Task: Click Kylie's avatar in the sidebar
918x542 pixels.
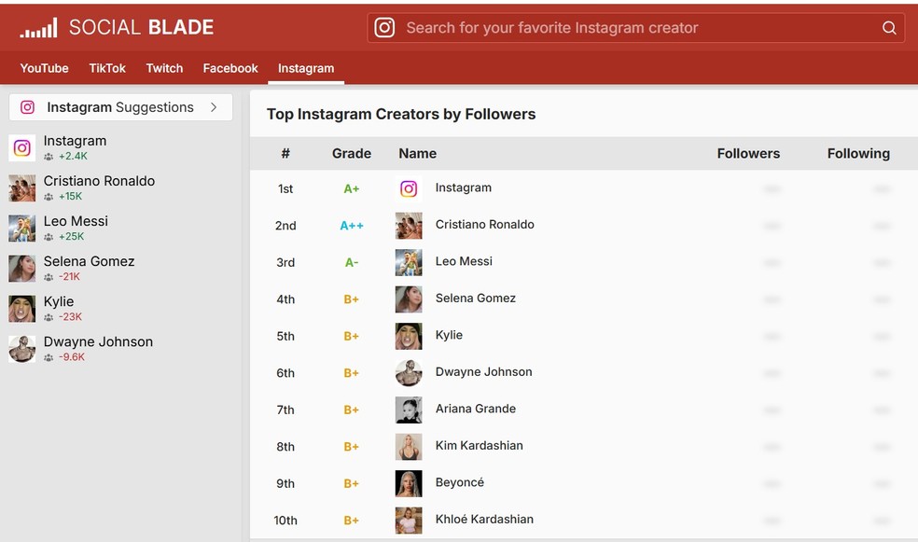Action: click(22, 308)
